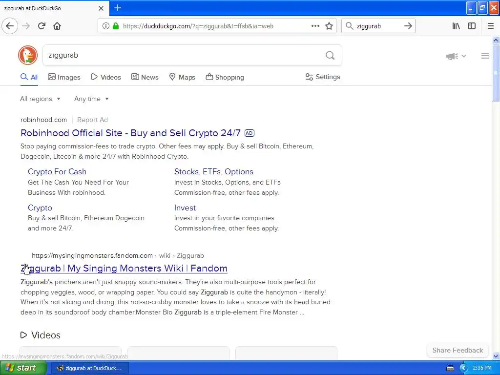This screenshot has height=375, width=500.
Task: Click Report Ad link
Action: [92, 120]
